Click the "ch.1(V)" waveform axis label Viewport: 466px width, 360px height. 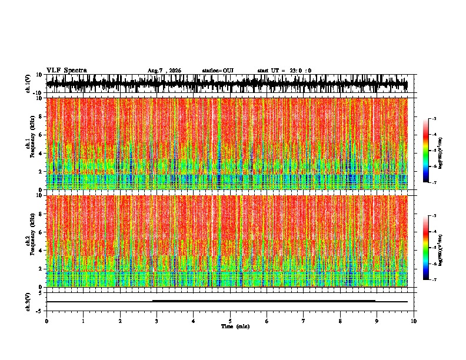click(x=28, y=84)
